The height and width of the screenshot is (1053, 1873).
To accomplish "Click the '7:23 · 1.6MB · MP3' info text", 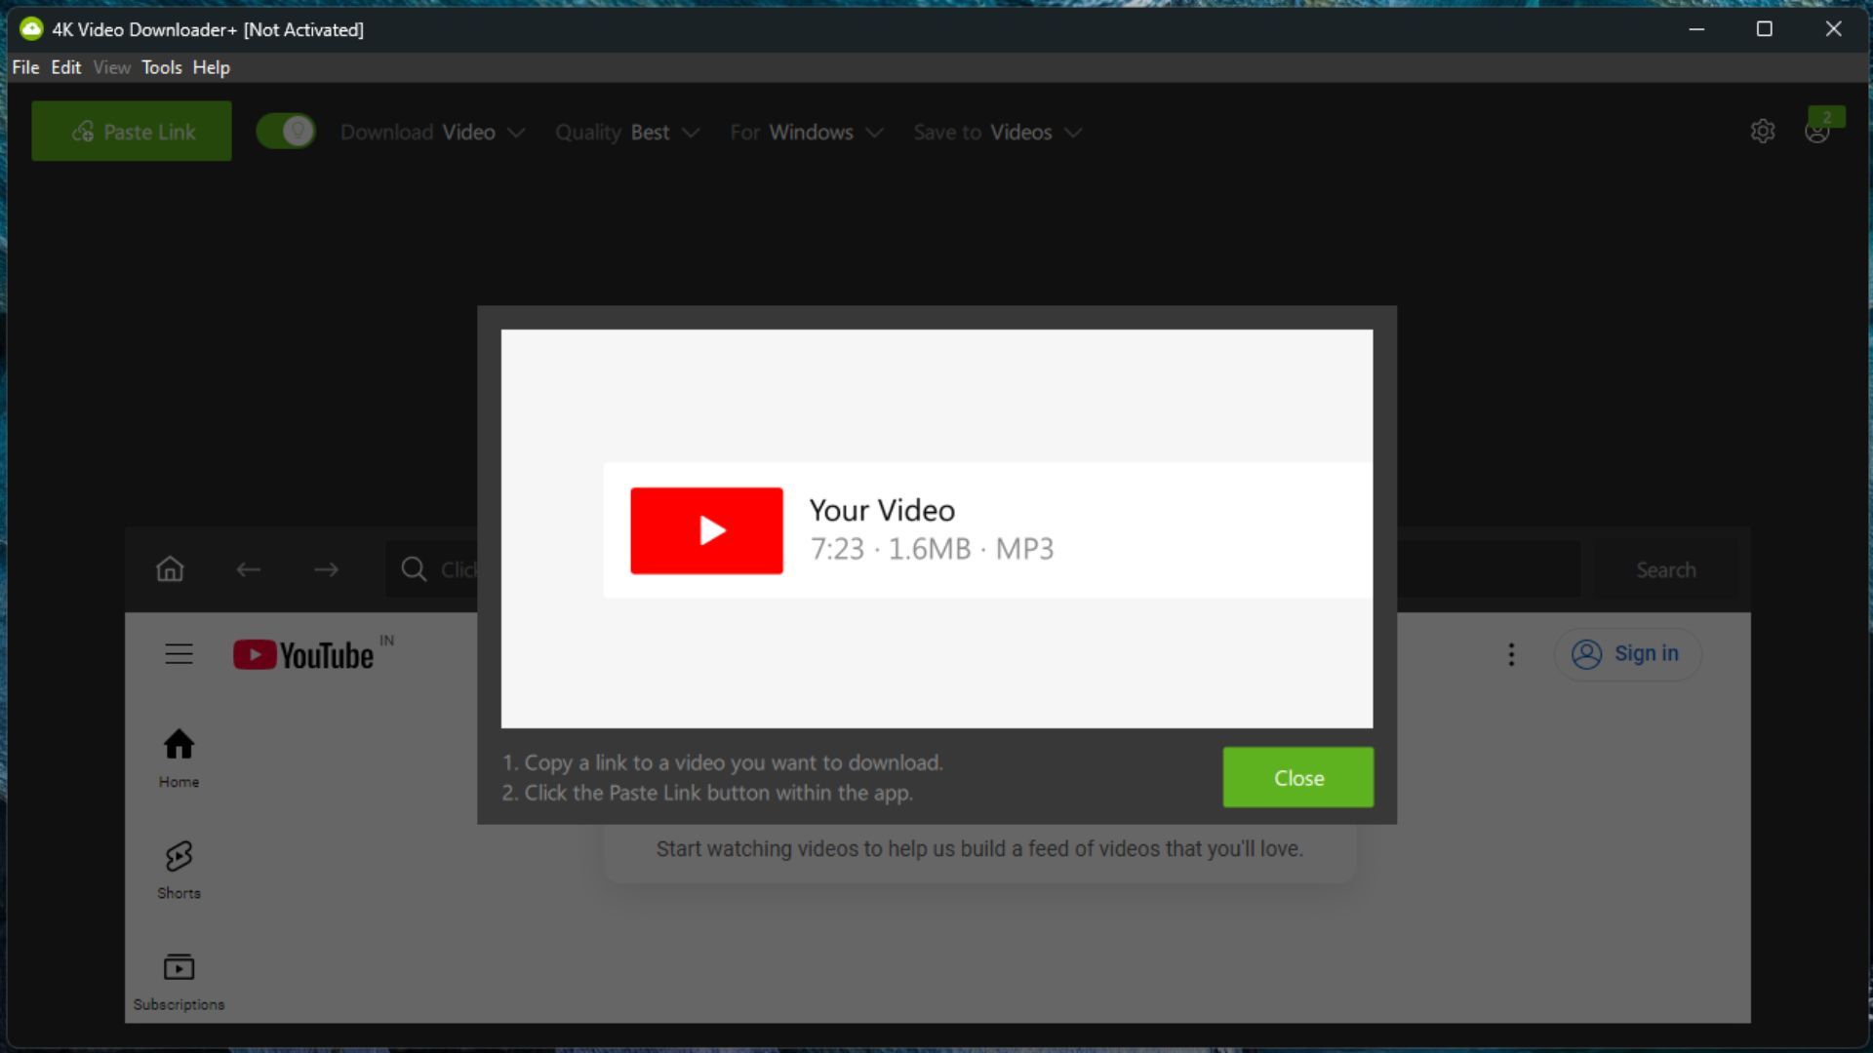I will (x=932, y=549).
